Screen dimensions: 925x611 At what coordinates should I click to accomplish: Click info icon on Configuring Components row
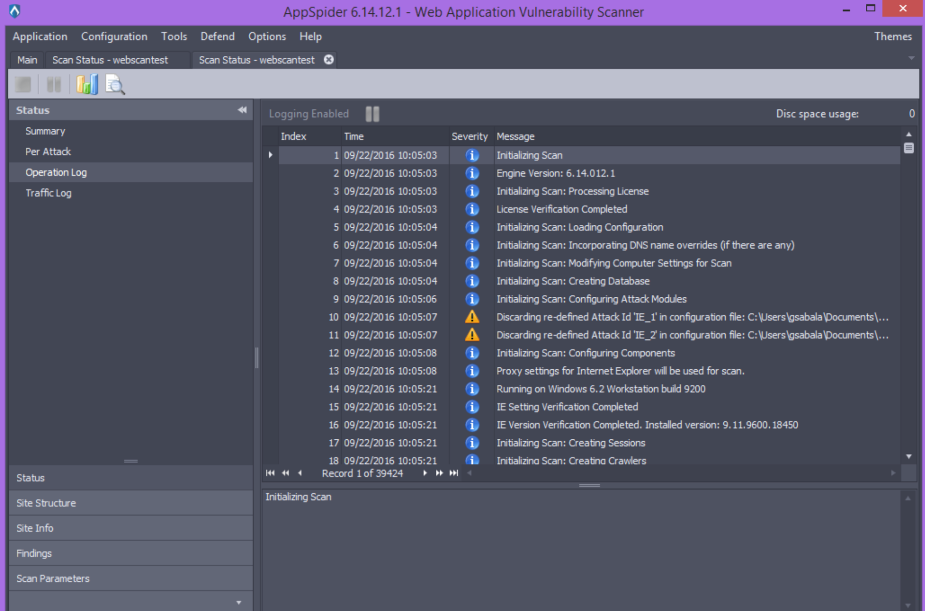[472, 353]
